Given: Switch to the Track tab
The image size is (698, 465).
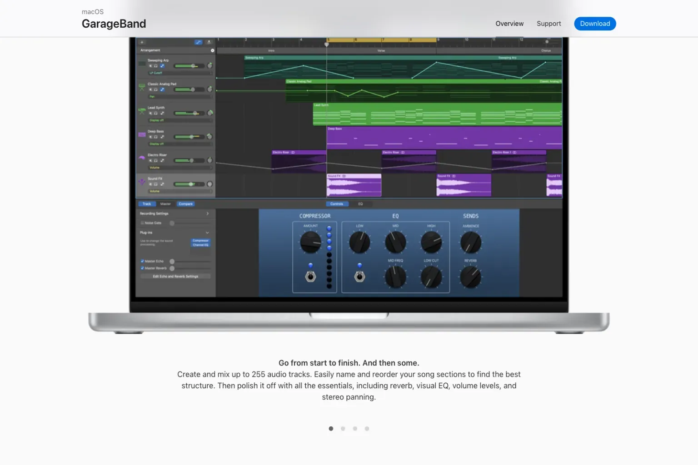Looking at the screenshot, I should click(147, 204).
